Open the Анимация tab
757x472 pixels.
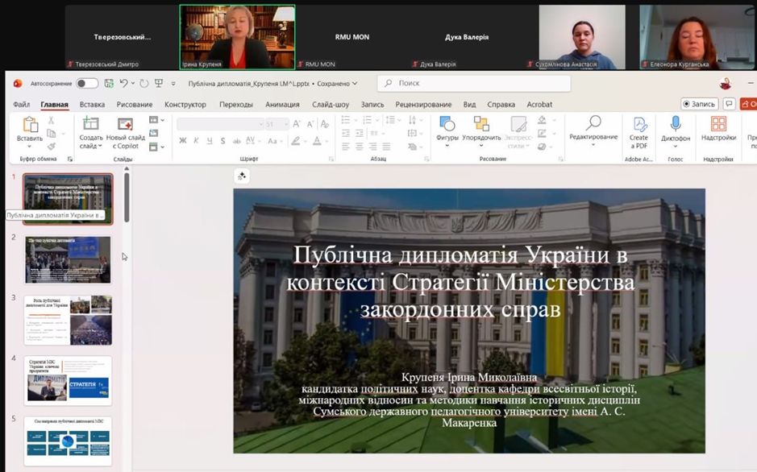tap(282, 104)
